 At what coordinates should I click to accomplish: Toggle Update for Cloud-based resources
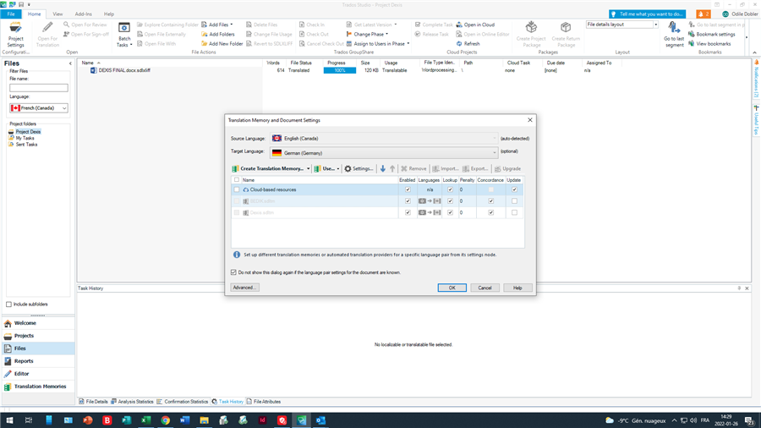514,189
